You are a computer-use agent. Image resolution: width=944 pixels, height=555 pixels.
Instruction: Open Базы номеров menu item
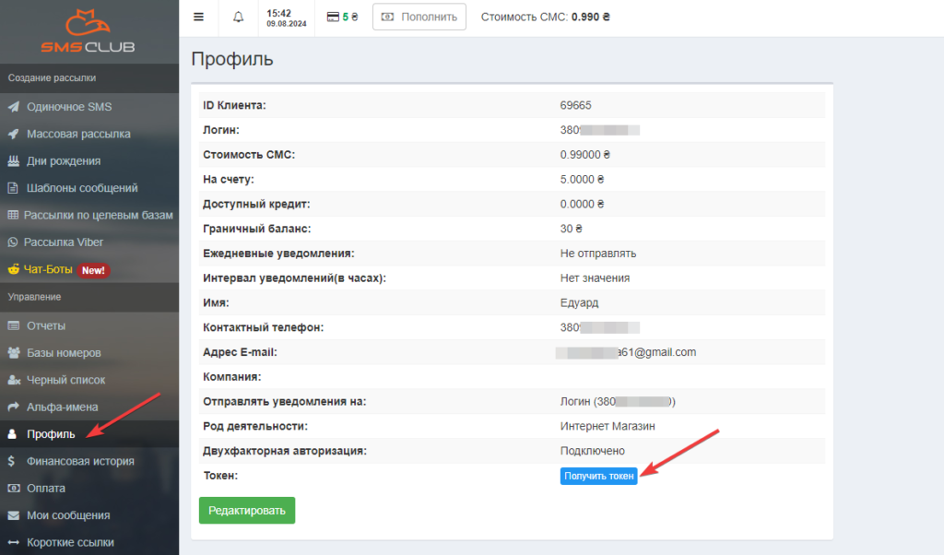click(x=64, y=352)
